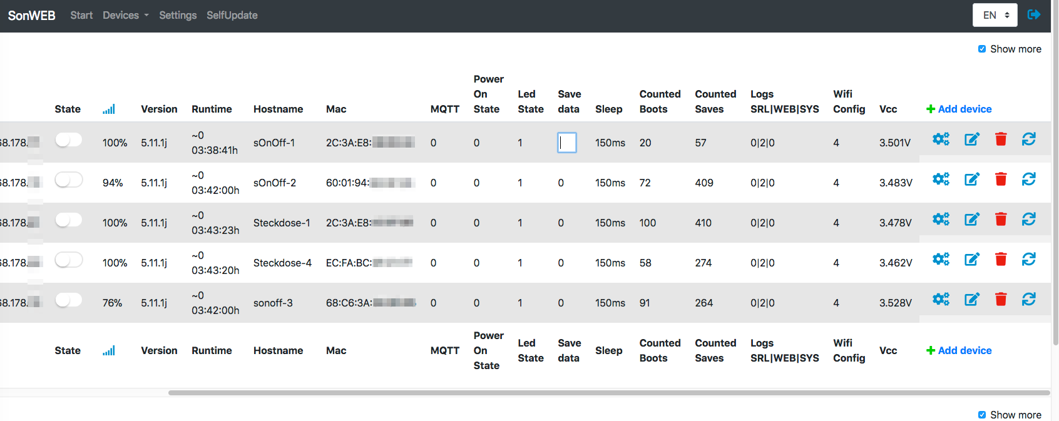Edit the Steckdose-4 device entry
The width and height of the screenshot is (1059, 421).
tap(971, 259)
